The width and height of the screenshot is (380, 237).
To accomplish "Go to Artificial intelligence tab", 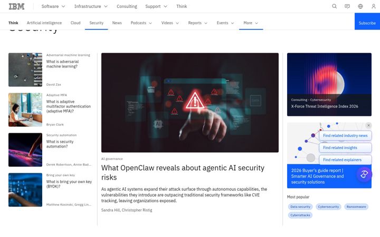I will click(x=44, y=23).
